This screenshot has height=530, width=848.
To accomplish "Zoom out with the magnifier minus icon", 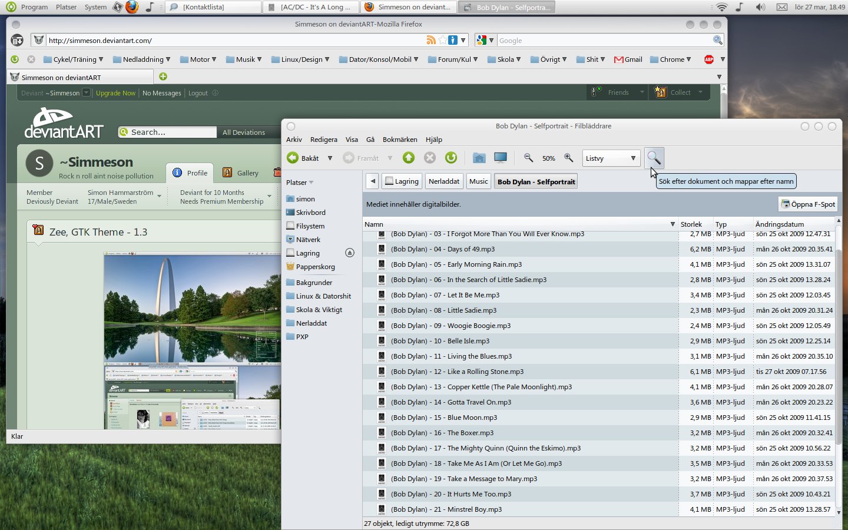I will coord(529,158).
